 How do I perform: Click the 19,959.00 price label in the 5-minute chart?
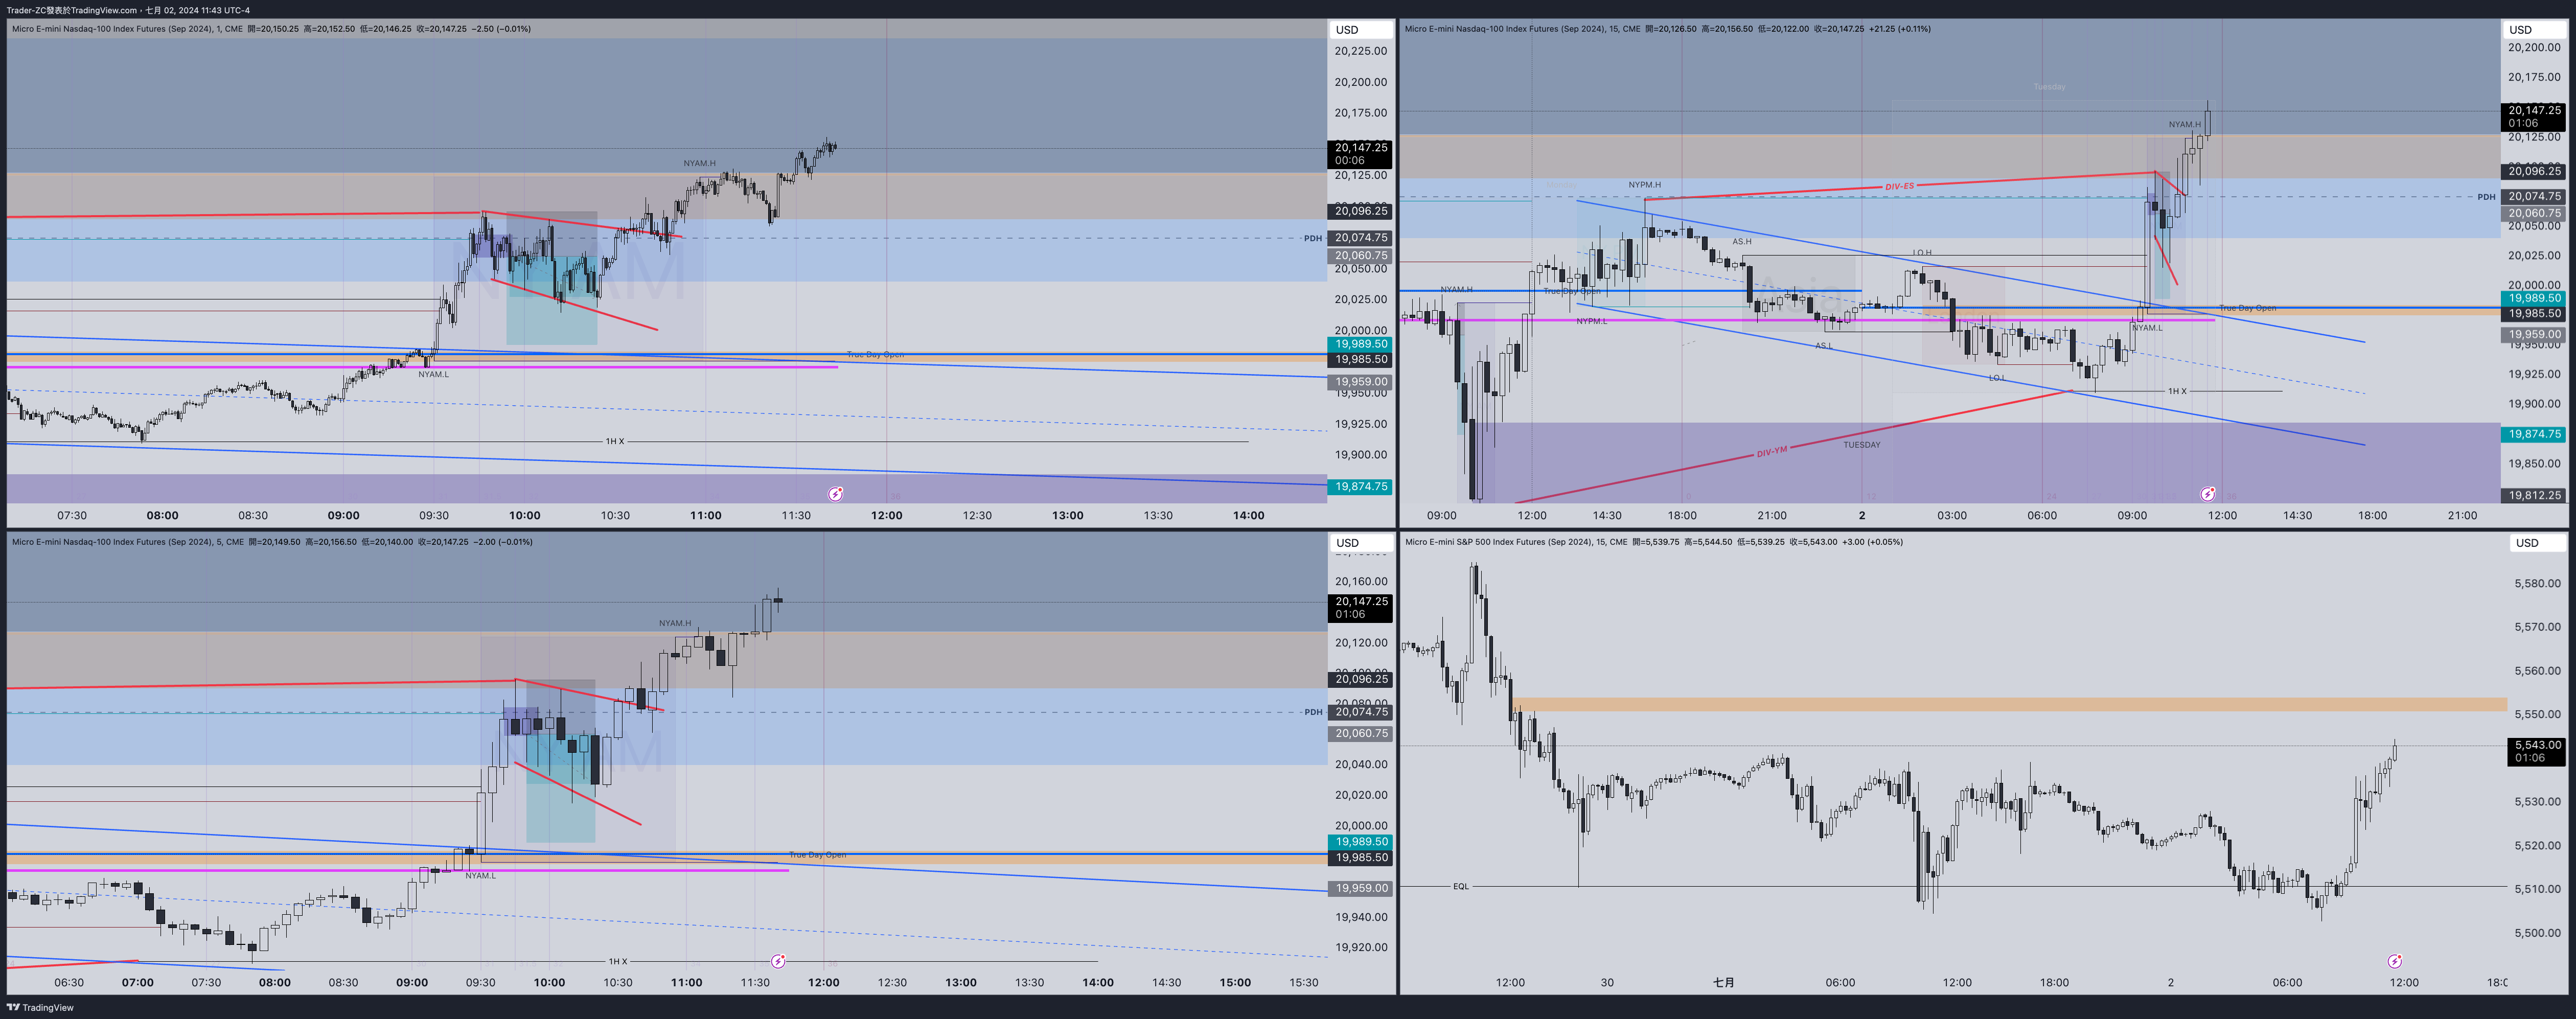1359,888
